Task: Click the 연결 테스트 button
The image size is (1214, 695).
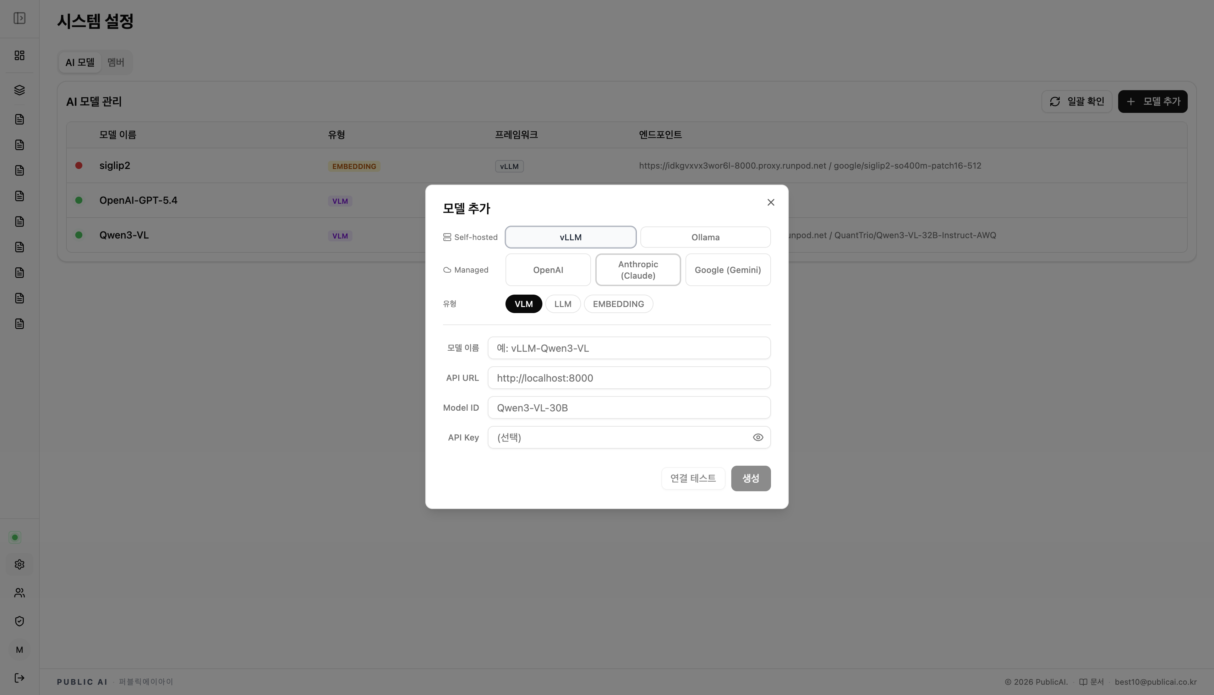Action: point(693,478)
